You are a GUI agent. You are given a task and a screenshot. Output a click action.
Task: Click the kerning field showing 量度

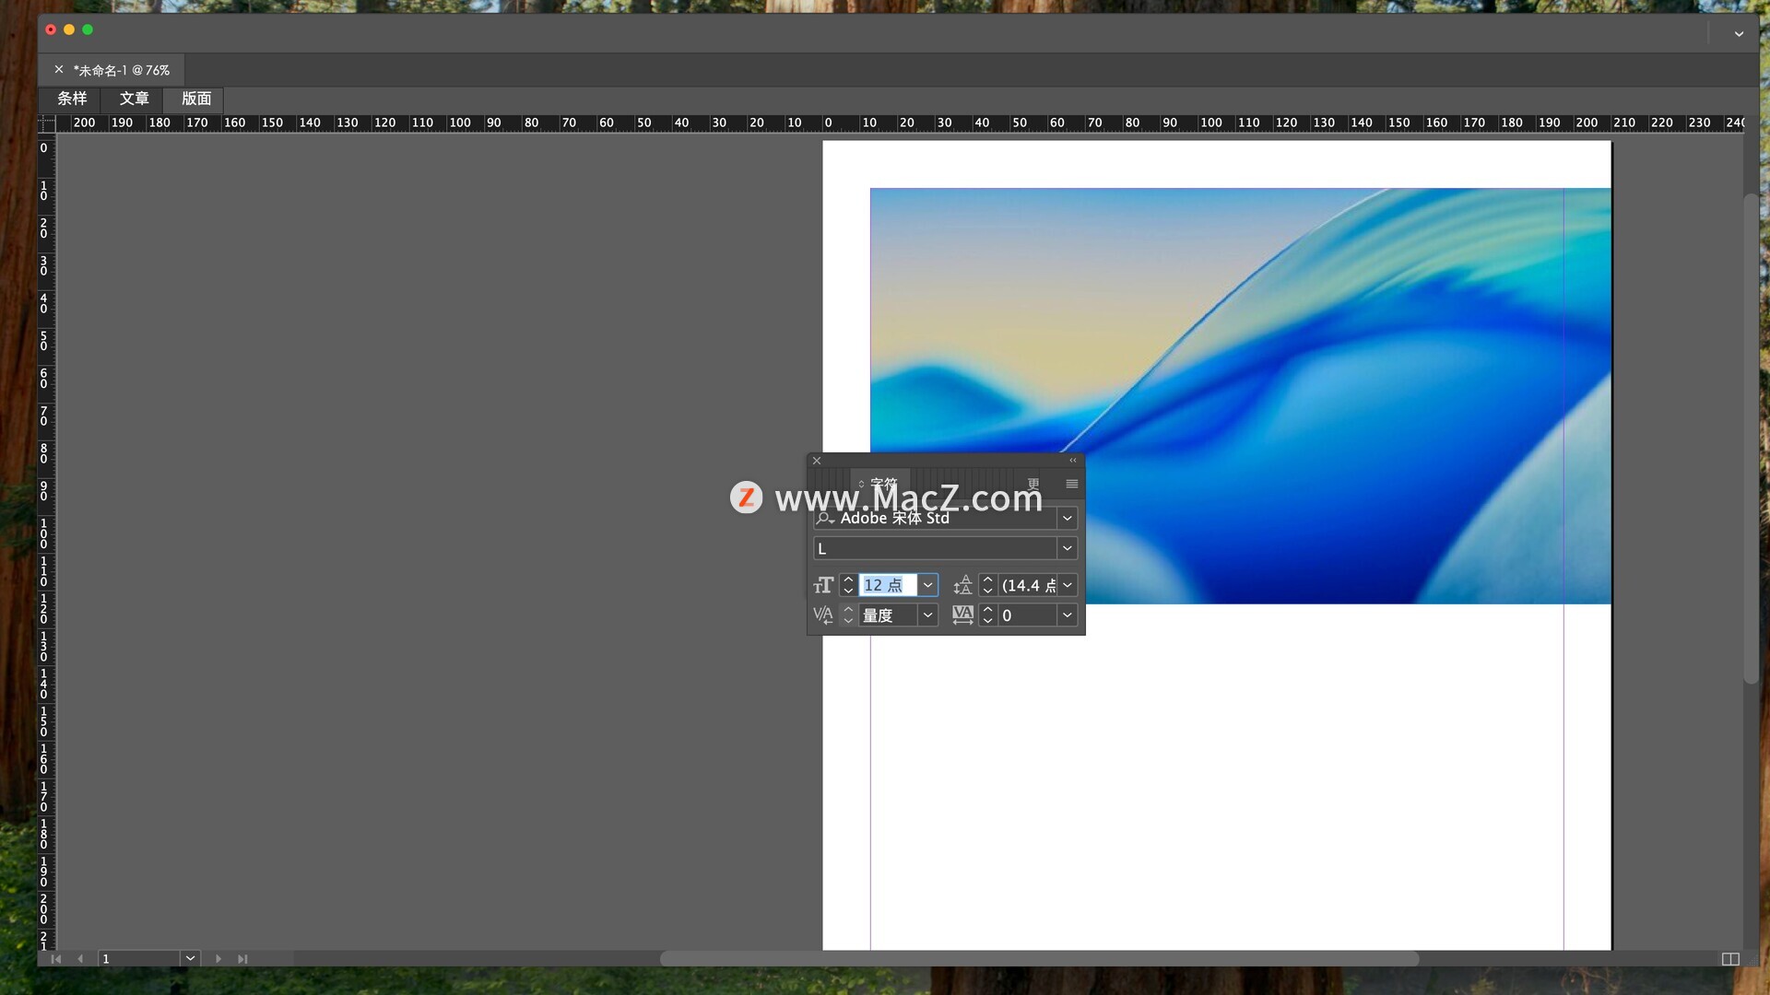(x=888, y=615)
